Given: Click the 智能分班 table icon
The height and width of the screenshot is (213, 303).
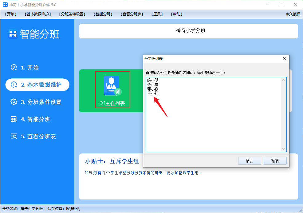Looking at the screenshot, I should pos(14,119).
